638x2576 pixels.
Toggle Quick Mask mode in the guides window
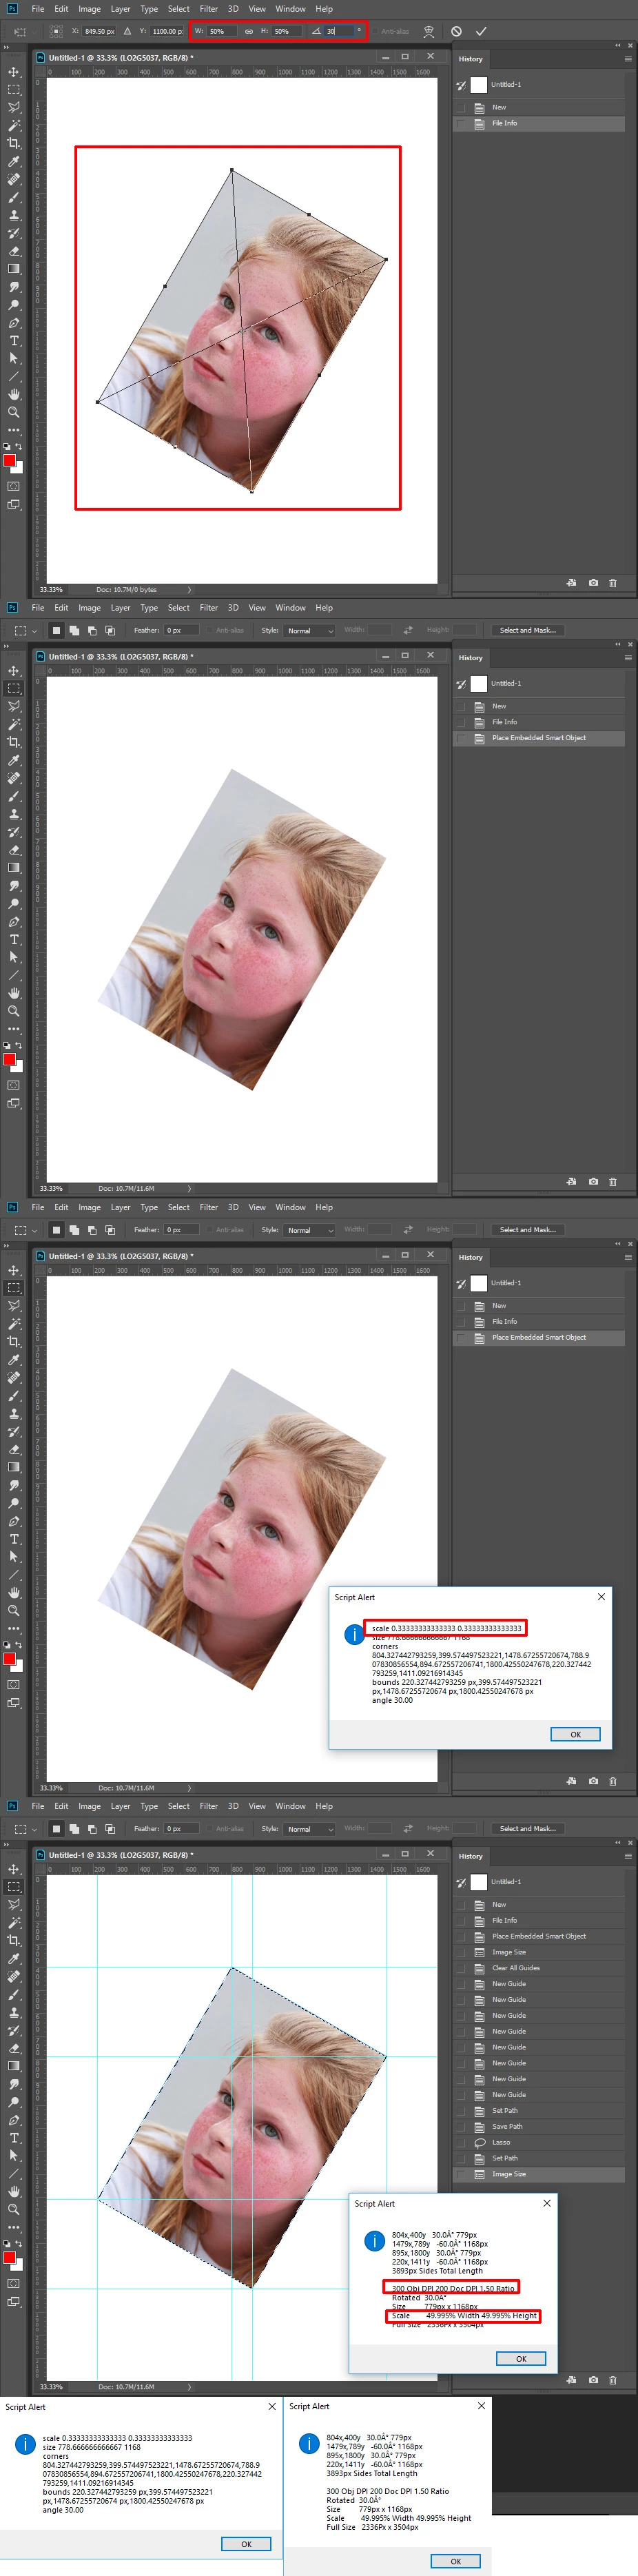click(x=14, y=2283)
